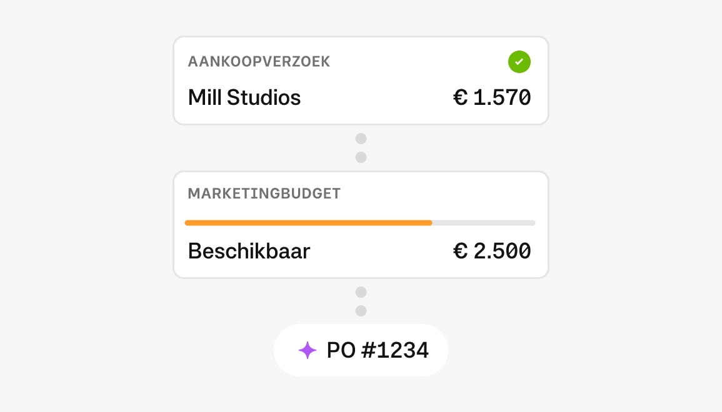Select the AANKOOPVERZOEK heading label
722x412 pixels.
259,62
